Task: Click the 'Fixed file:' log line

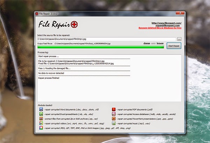Action: click(76, 63)
